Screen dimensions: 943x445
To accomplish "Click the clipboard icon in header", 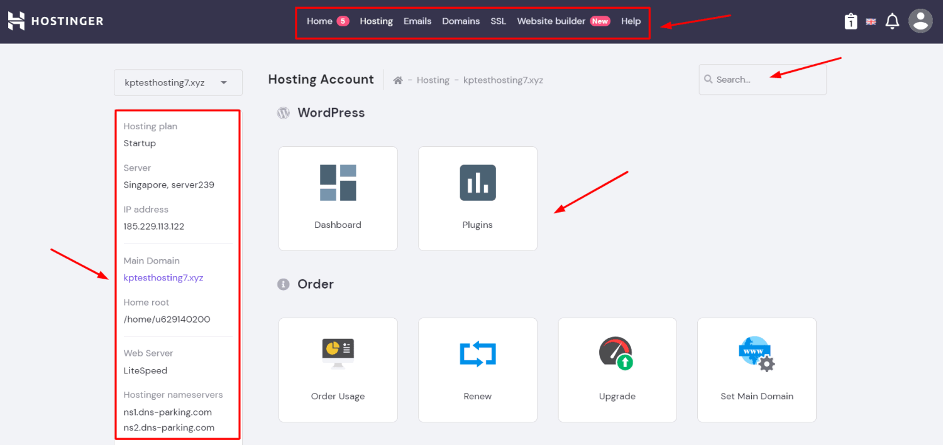I will (x=851, y=21).
